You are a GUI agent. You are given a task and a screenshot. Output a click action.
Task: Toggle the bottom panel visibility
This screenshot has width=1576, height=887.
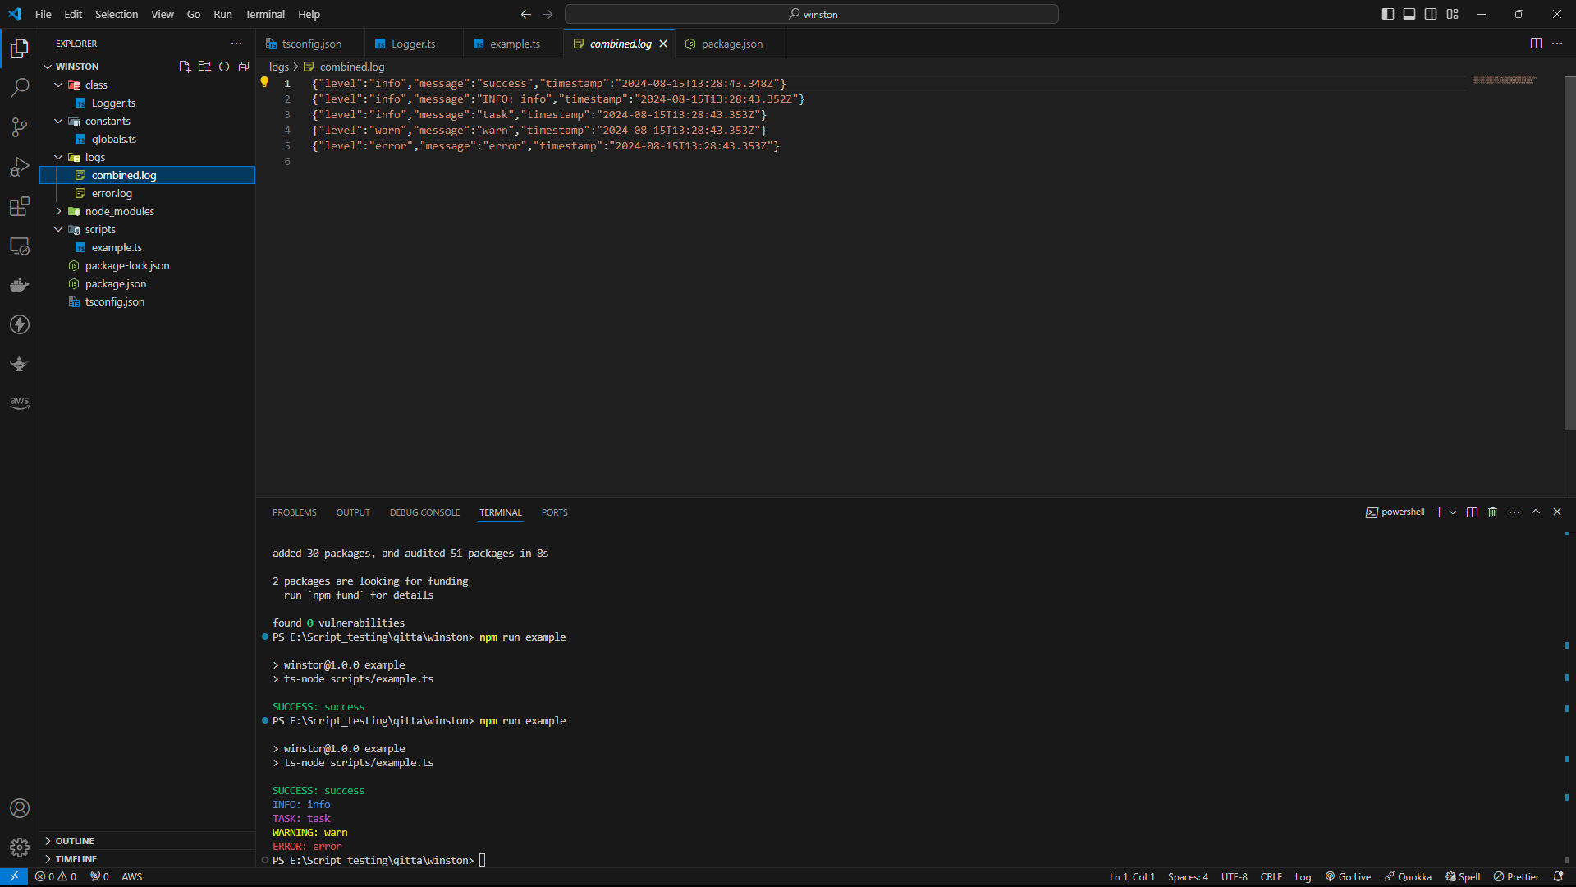coord(1409,14)
